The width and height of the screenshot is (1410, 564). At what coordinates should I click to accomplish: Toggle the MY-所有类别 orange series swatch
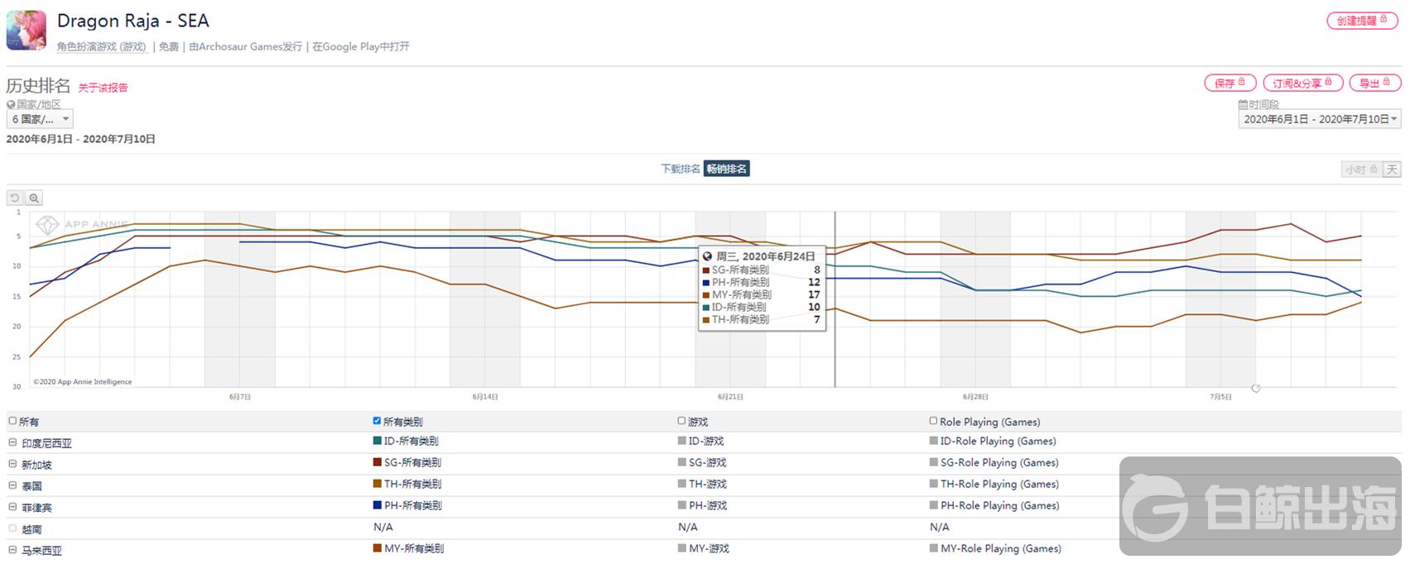378,549
